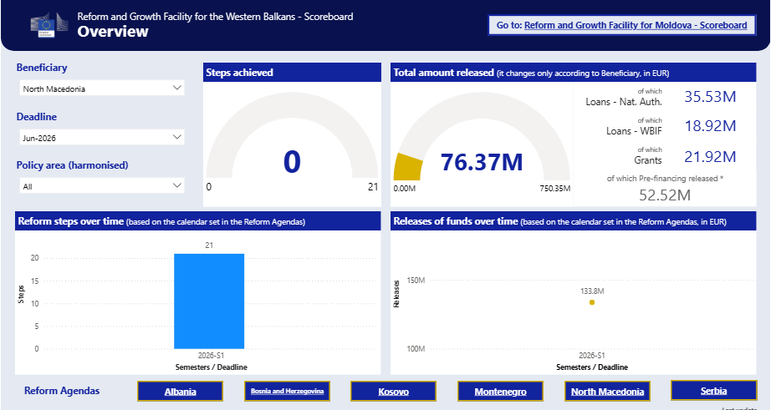Click the Reform Agendas label

pyautogui.click(x=62, y=391)
